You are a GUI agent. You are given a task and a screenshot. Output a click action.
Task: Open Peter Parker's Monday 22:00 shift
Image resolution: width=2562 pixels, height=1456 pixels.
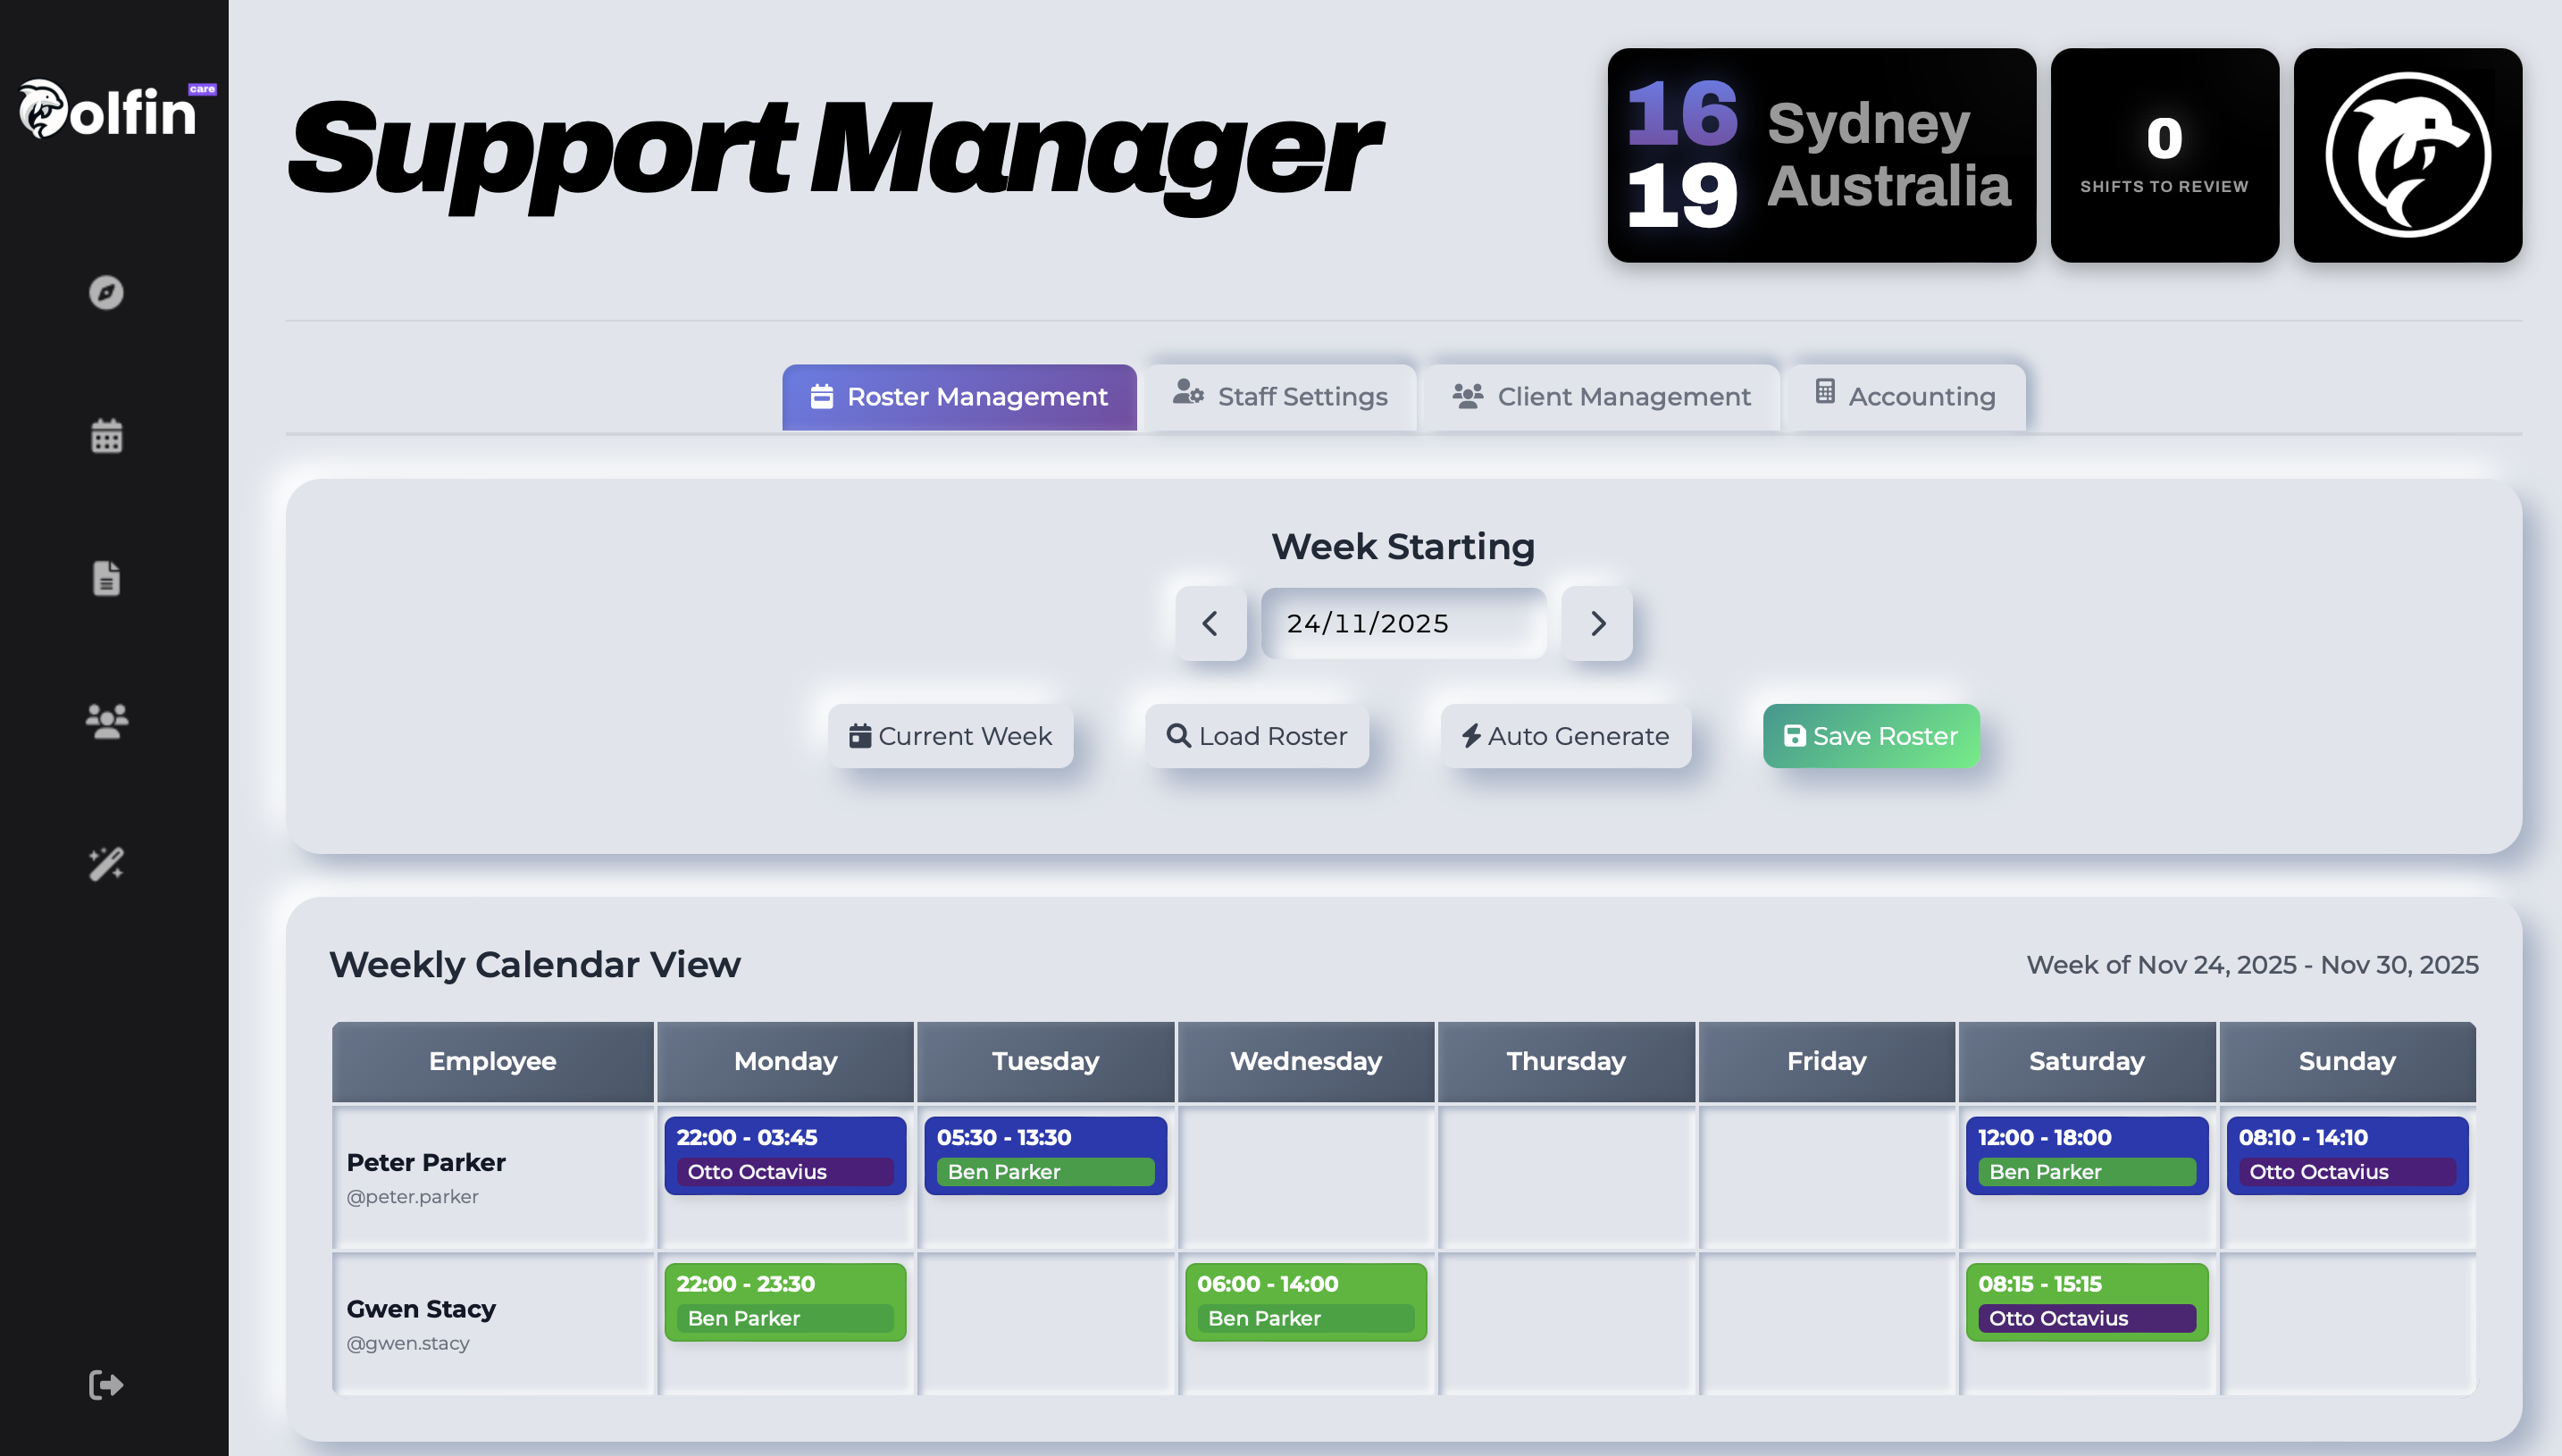click(x=785, y=1155)
